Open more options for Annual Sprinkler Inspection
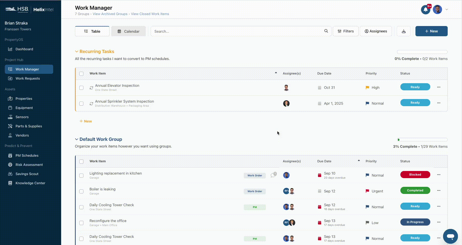The image size is (462, 245). (x=439, y=103)
